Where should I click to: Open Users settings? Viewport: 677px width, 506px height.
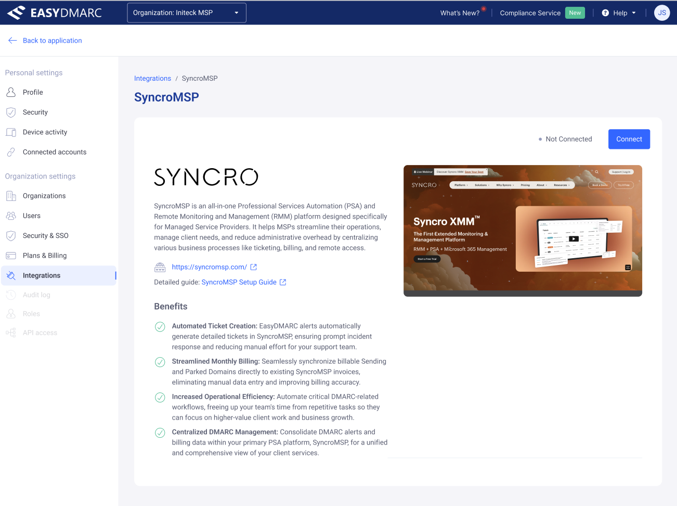click(32, 216)
